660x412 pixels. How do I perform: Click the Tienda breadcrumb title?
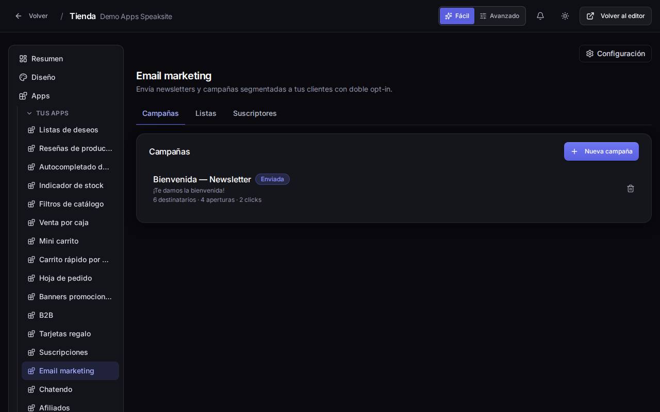(x=82, y=16)
